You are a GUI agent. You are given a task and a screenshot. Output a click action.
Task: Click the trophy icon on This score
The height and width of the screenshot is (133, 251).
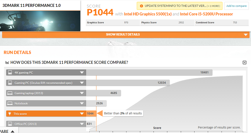click(10, 114)
